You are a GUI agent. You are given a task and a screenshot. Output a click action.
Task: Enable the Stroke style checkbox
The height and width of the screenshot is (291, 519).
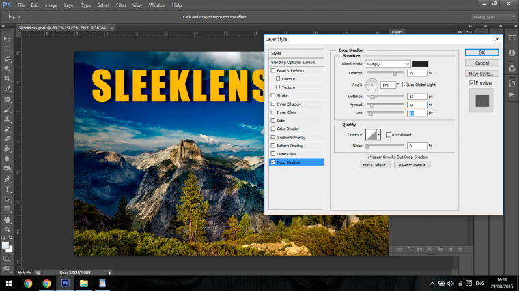(273, 95)
